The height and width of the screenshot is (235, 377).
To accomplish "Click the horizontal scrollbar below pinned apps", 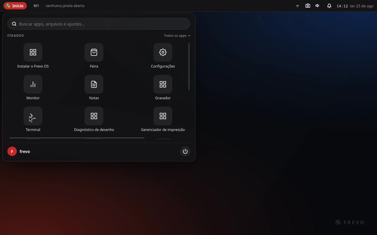I will (77, 138).
